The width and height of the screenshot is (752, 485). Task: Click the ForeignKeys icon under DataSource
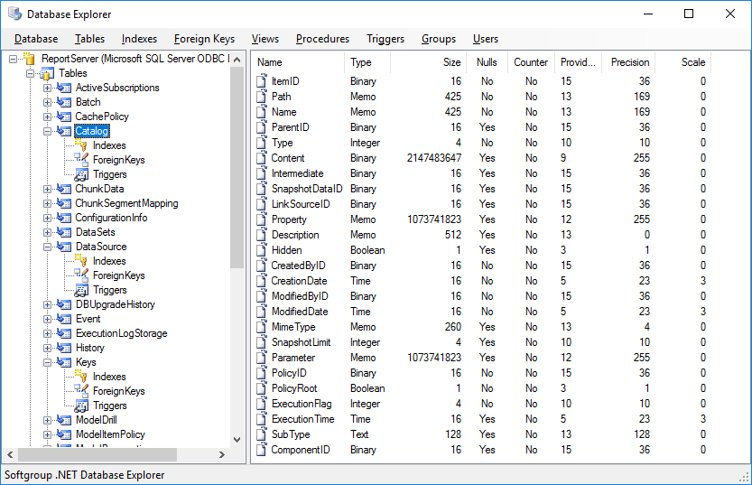[81, 275]
